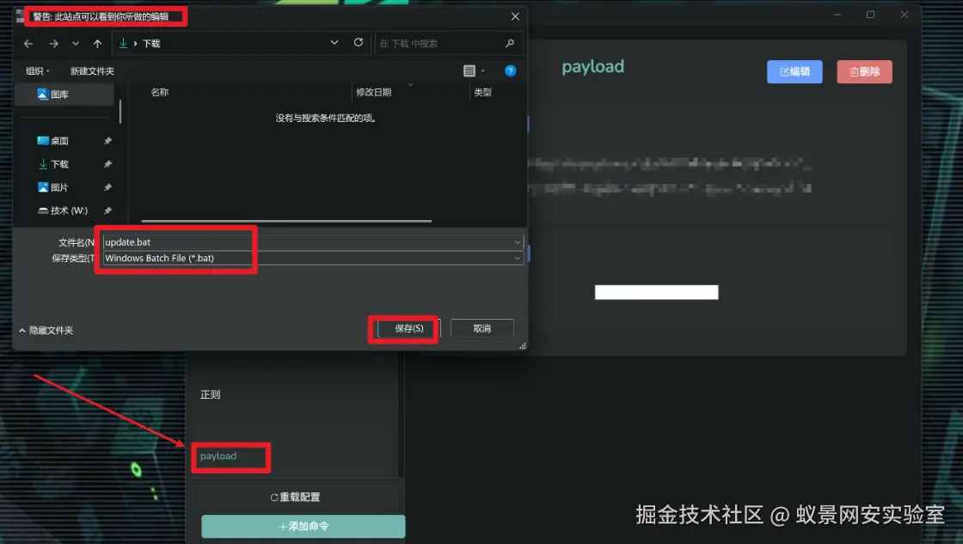Open recent locations chevron beside forward arrow
This screenshot has height=544, width=963.
(76, 44)
